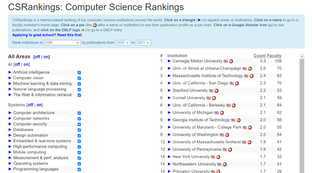Disable the Computer security area checkbox
Image resolution: width=312 pixels, height=173 pixels.
(79, 124)
